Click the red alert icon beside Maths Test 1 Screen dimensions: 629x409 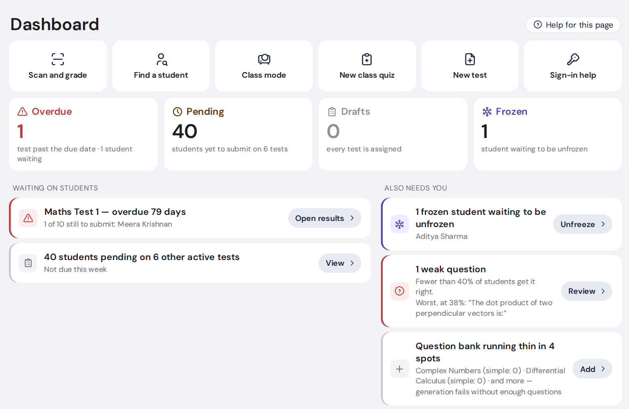pyautogui.click(x=28, y=218)
